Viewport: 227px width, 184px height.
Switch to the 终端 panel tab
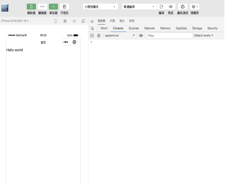coord(132,21)
